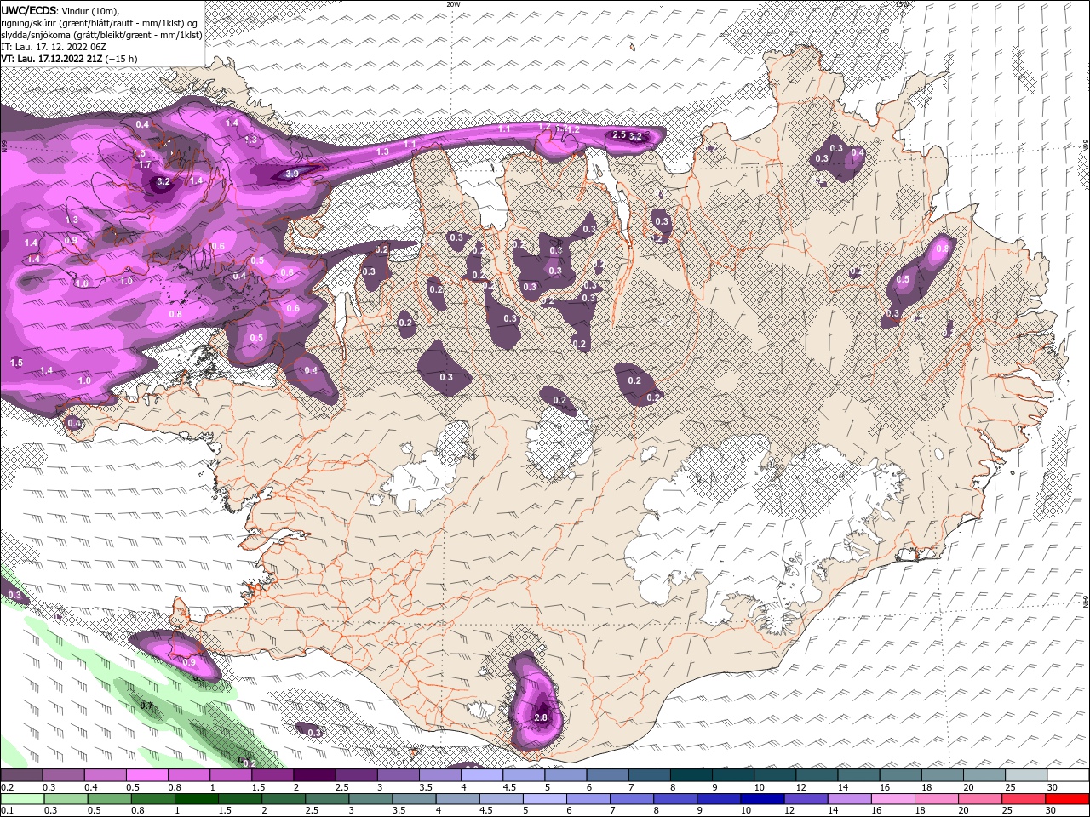Click the 1.7 precipitation value on the map
1090x817 pixels.
pyautogui.click(x=145, y=164)
